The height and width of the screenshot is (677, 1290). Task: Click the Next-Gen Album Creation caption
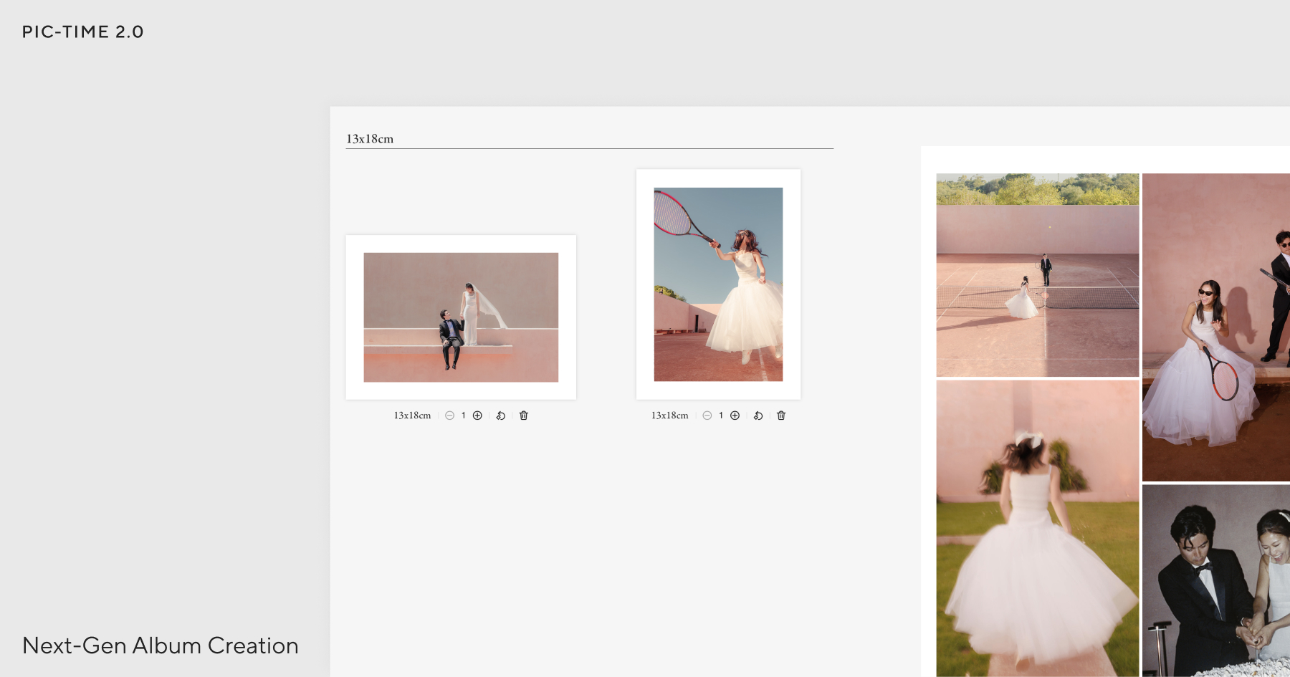(x=161, y=645)
